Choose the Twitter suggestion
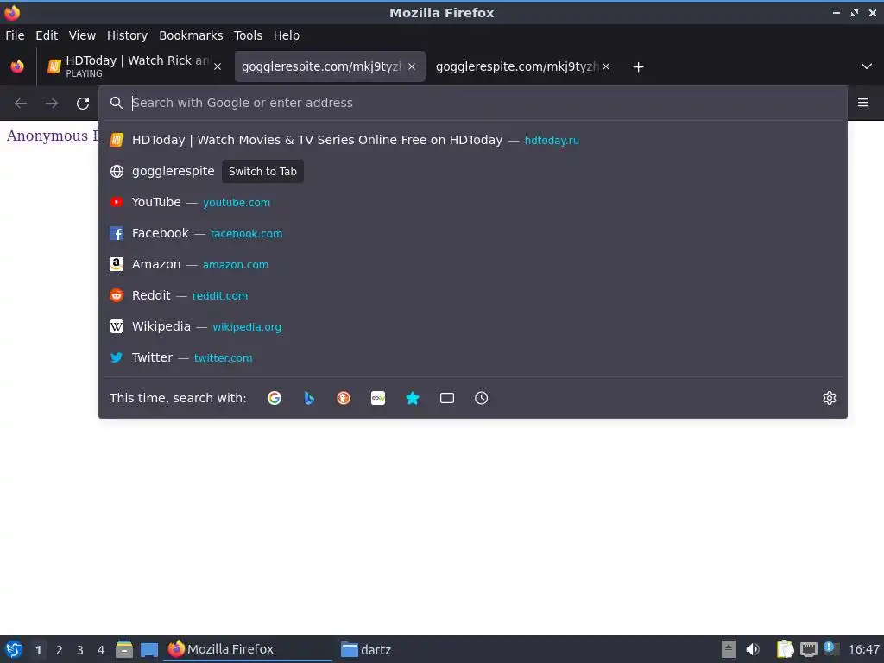The width and height of the screenshot is (884, 663). pos(473,357)
